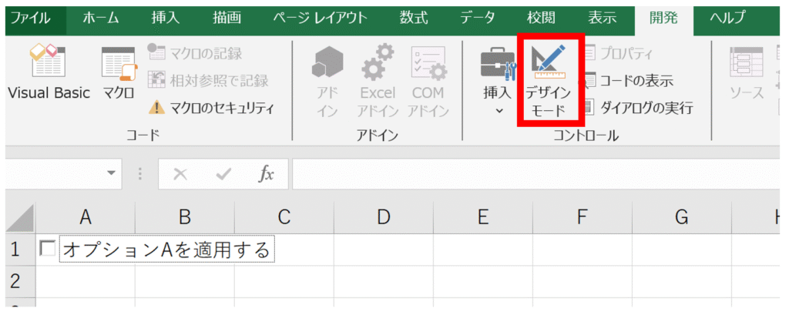This screenshot has width=789, height=315.
Task: Open the 校閲 tab
Action: [541, 18]
